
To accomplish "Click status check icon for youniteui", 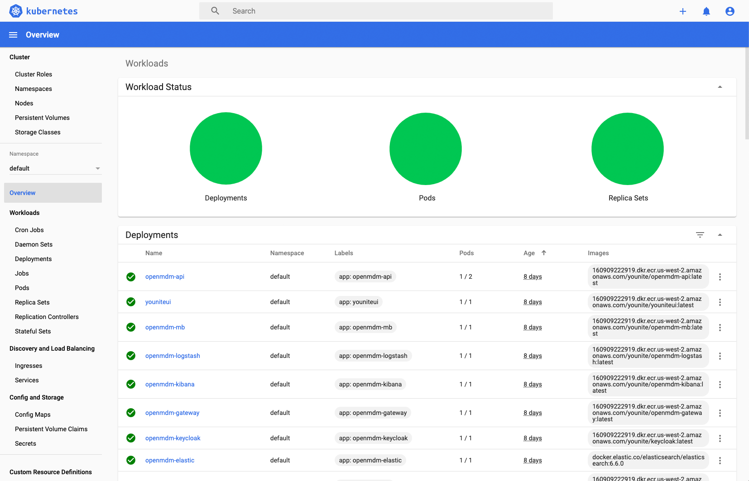I will click(x=131, y=302).
